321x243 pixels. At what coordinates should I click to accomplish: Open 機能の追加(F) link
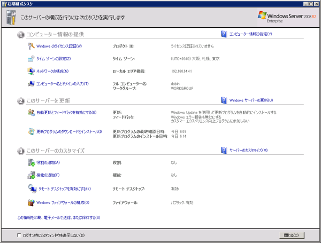tap(48, 175)
